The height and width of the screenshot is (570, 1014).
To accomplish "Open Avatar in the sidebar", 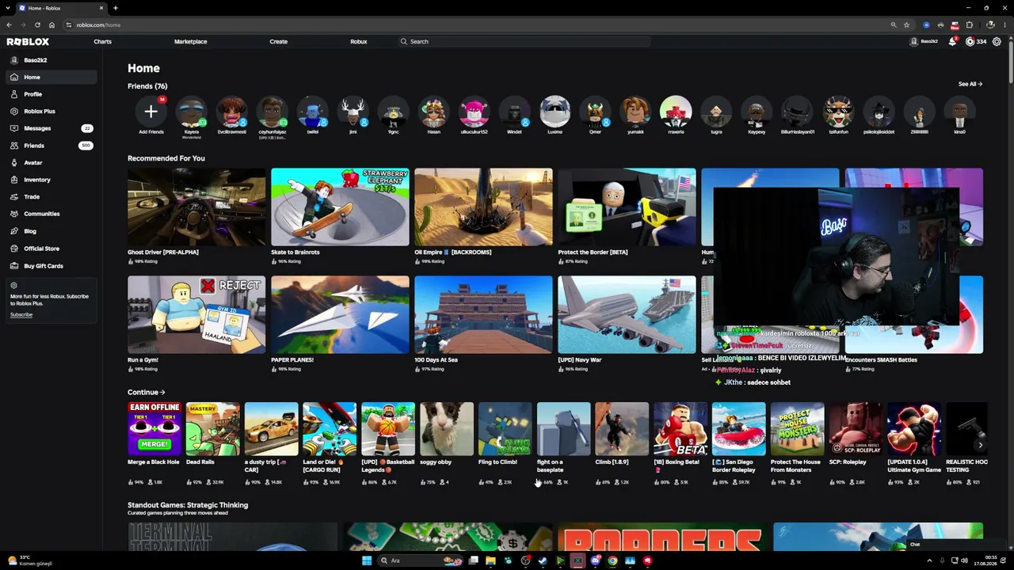I will (x=51, y=163).
